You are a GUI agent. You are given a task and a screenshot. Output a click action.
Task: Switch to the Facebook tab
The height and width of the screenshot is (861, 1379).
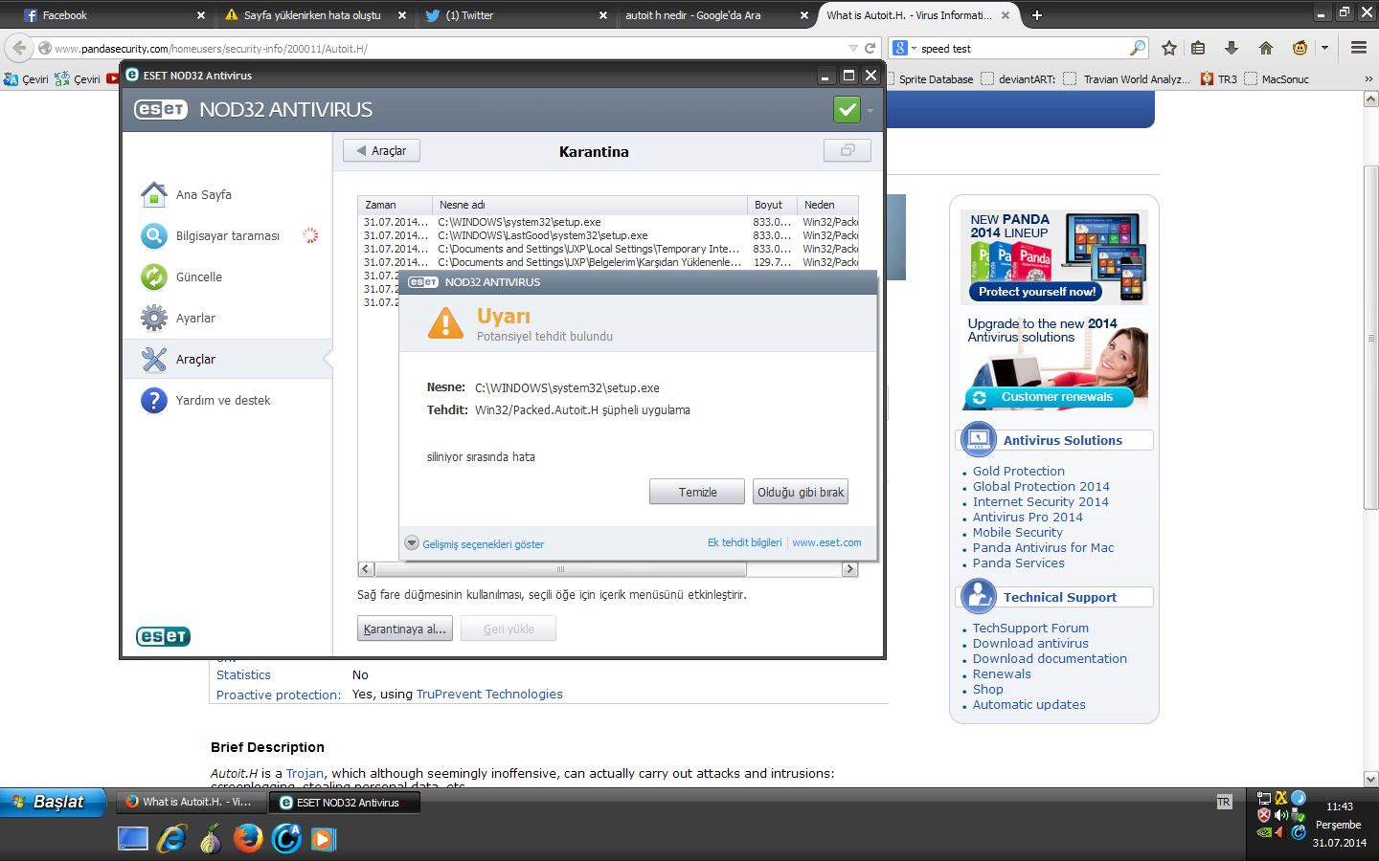113,15
